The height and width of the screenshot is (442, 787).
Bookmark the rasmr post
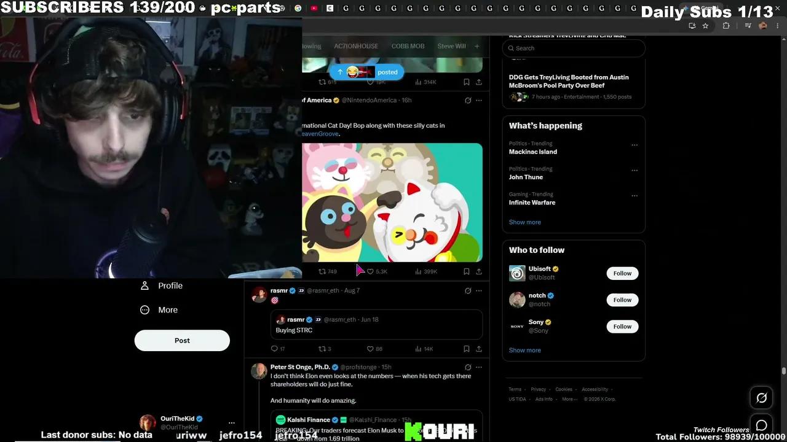[x=466, y=349]
